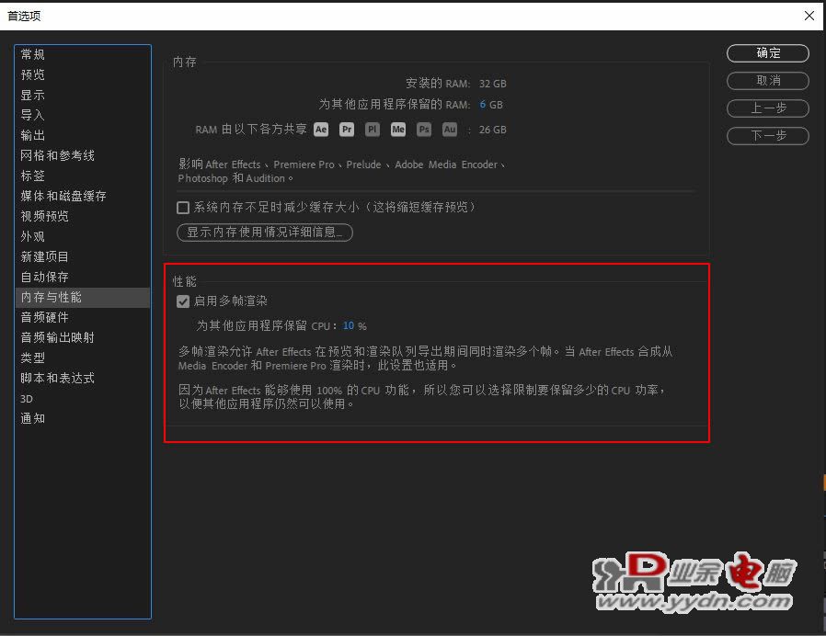Image resolution: width=826 pixels, height=636 pixels.
Task: Click the Ae After Effects icon
Action: (x=321, y=130)
